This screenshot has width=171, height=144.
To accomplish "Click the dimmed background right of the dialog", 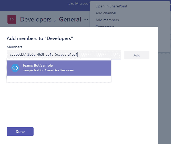I will click(164, 98).
